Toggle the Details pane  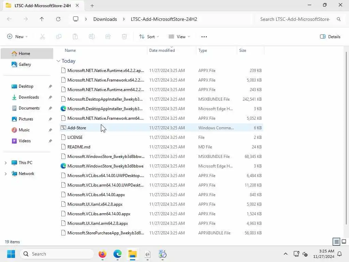[330, 37]
